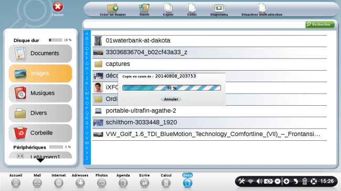
Task: Go to Accueil home icon
Action: [x=16, y=183]
